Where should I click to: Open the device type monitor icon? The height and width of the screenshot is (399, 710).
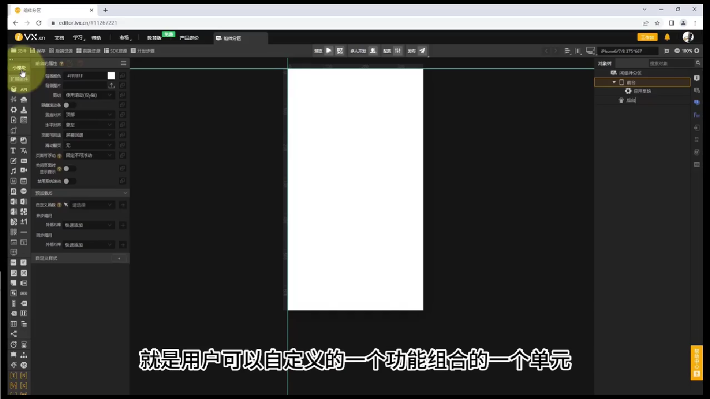click(590, 51)
